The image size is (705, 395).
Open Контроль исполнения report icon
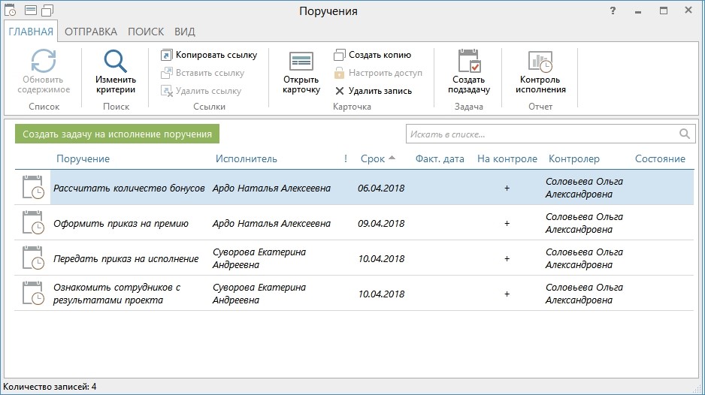540,61
